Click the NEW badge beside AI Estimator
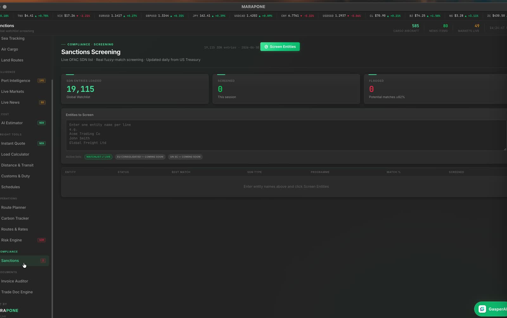 click(42, 123)
